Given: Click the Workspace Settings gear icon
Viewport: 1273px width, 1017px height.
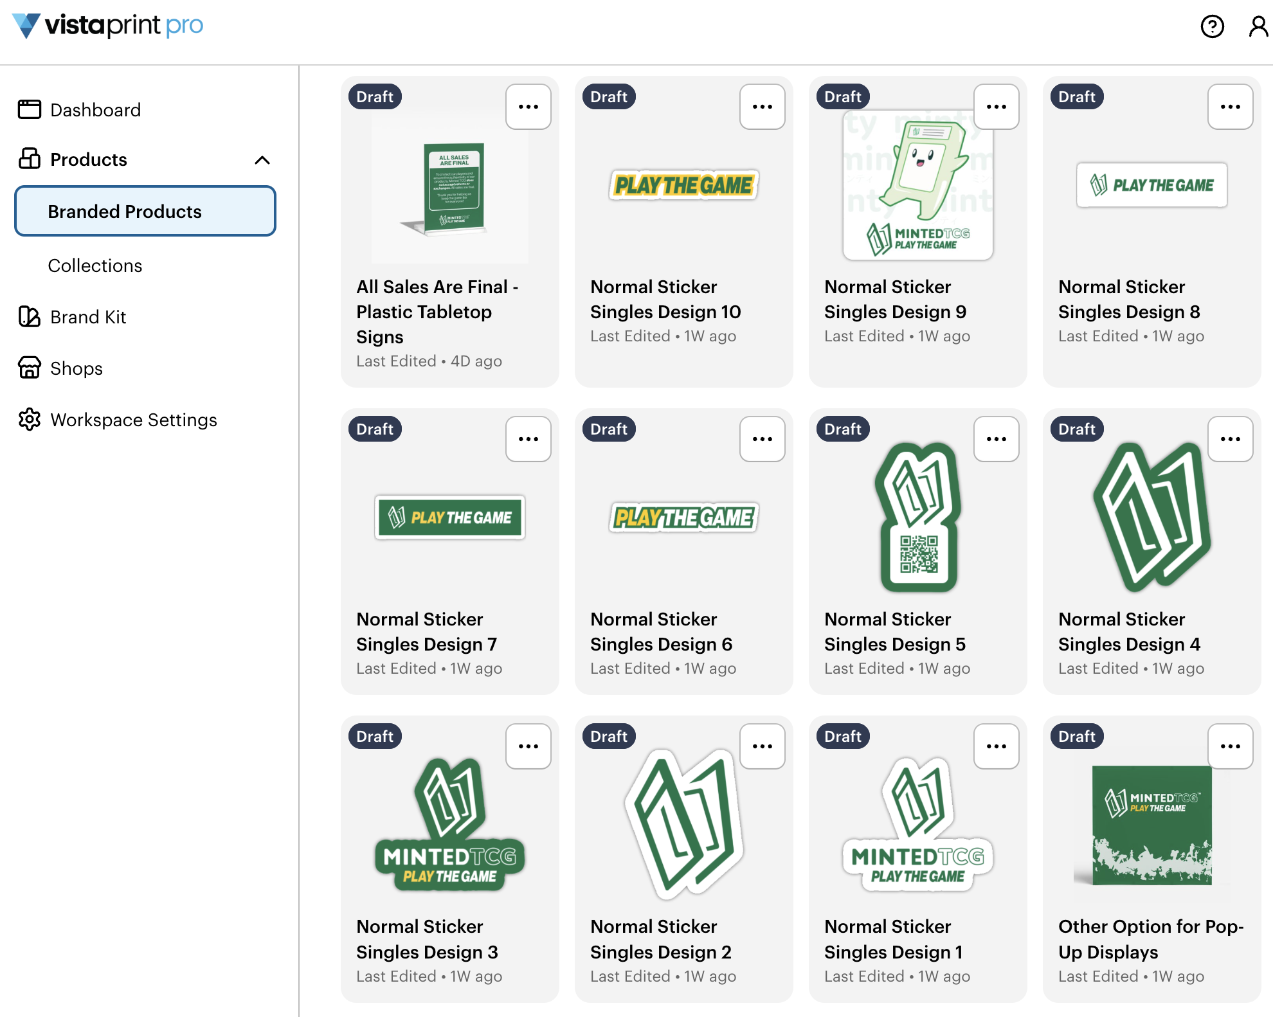Looking at the screenshot, I should [30, 419].
